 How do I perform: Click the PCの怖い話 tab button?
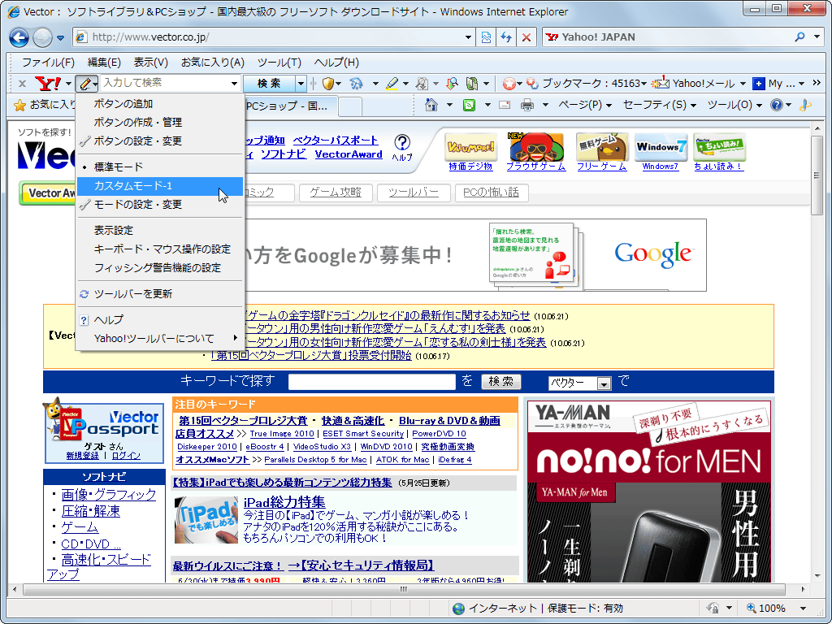[x=491, y=193]
